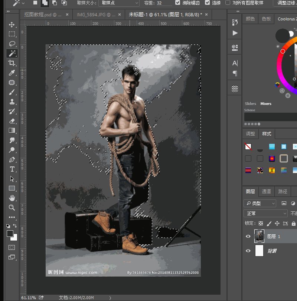Select the Brush tool
The height and width of the screenshot is (301, 297).
tap(12, 92)
